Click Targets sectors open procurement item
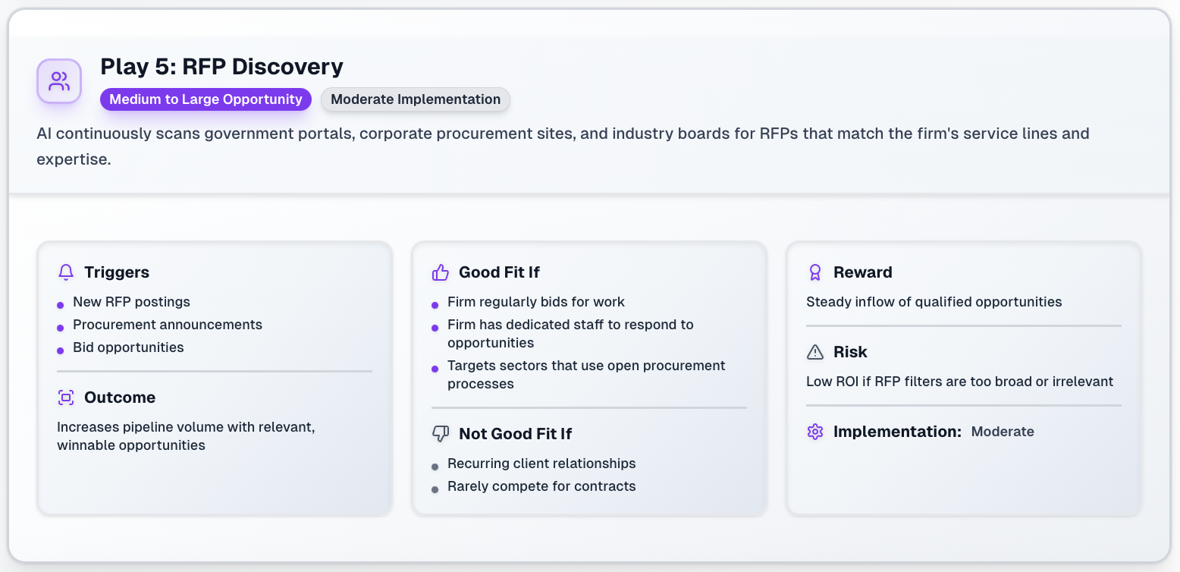Viewport: 1180px width, 572px height. click(x=586, y=375)
